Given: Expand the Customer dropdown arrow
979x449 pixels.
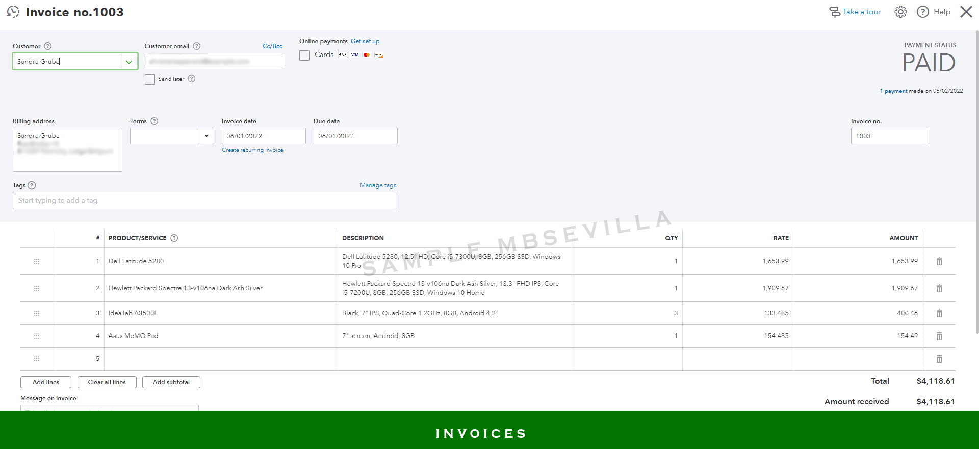Looking at the screenshot, I should [129, 62].
